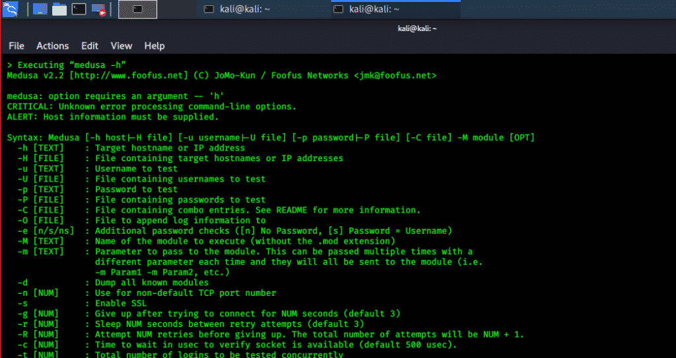Click the 'Syntax: Medusa' usage line

click(x=271, y=137)
